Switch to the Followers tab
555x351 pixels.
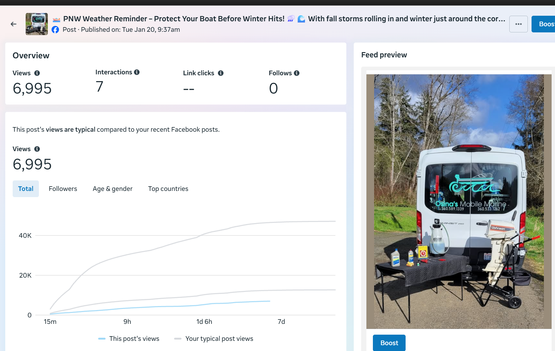63,189
